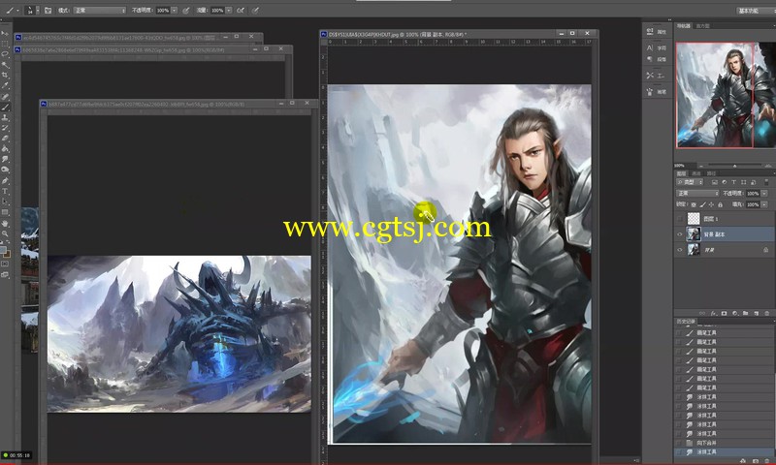
Task: Switch to 直方图 tab
Action: [x=701, y=26]
